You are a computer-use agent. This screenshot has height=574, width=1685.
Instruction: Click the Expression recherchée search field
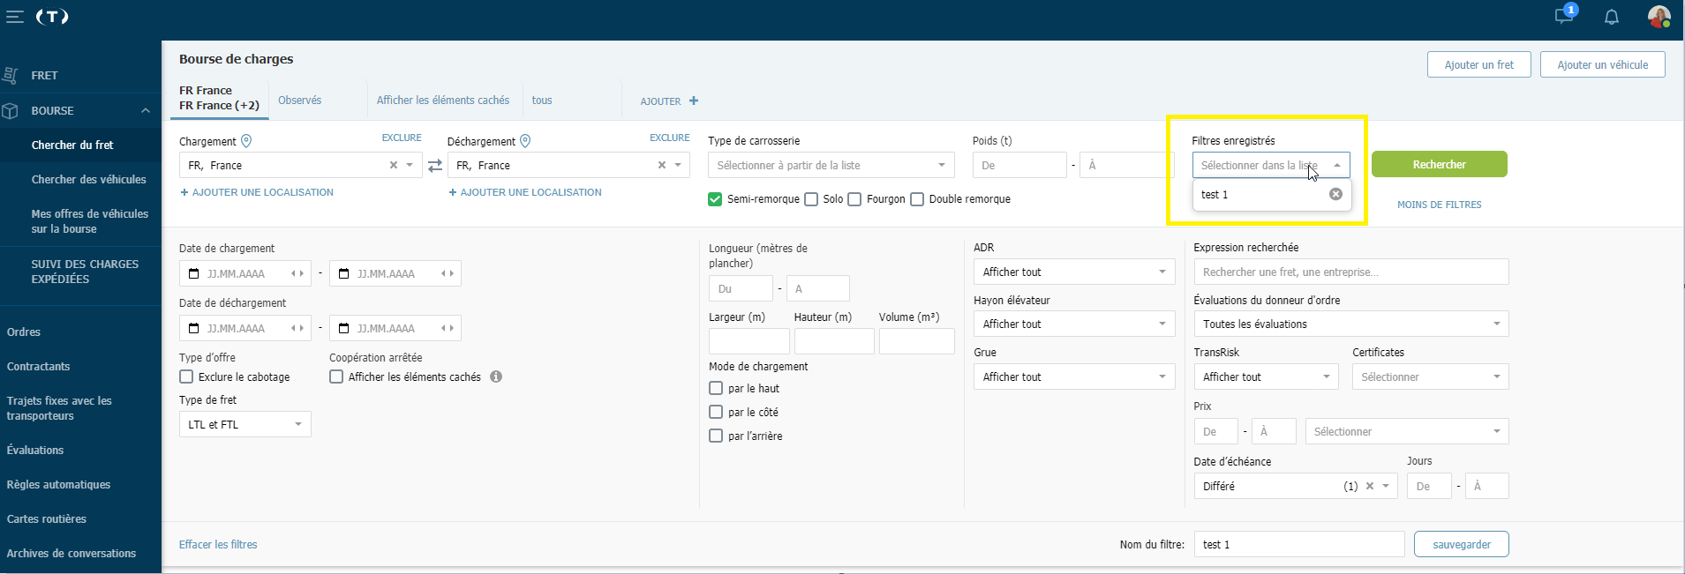pyautogui.click(x=1351, y=272)
